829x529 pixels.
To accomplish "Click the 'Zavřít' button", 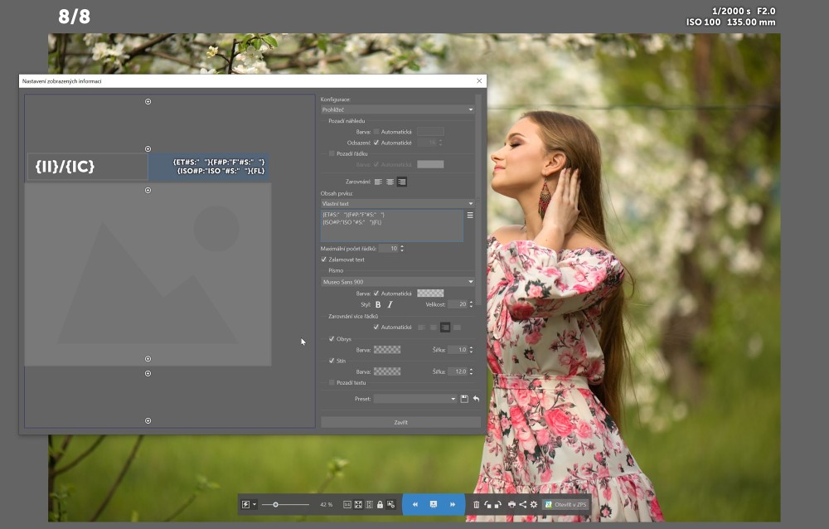I will pyautogui.click(x=400, y=422).
